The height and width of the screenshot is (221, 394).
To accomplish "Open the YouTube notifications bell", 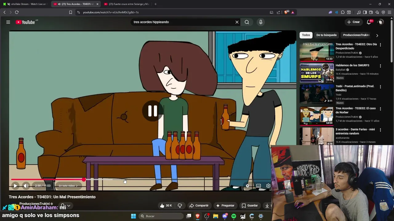I will click(369, 22).
